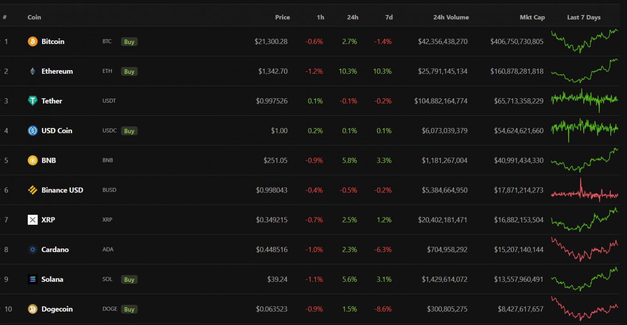Open the BNB coin page link

point(49,160)
